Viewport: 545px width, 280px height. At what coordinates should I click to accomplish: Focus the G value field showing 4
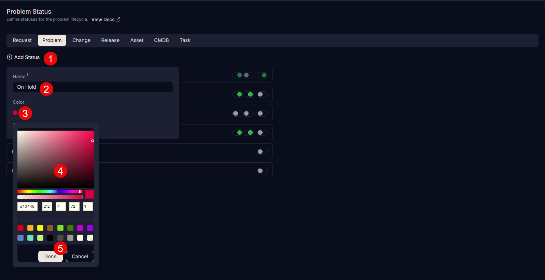(61, 206)
